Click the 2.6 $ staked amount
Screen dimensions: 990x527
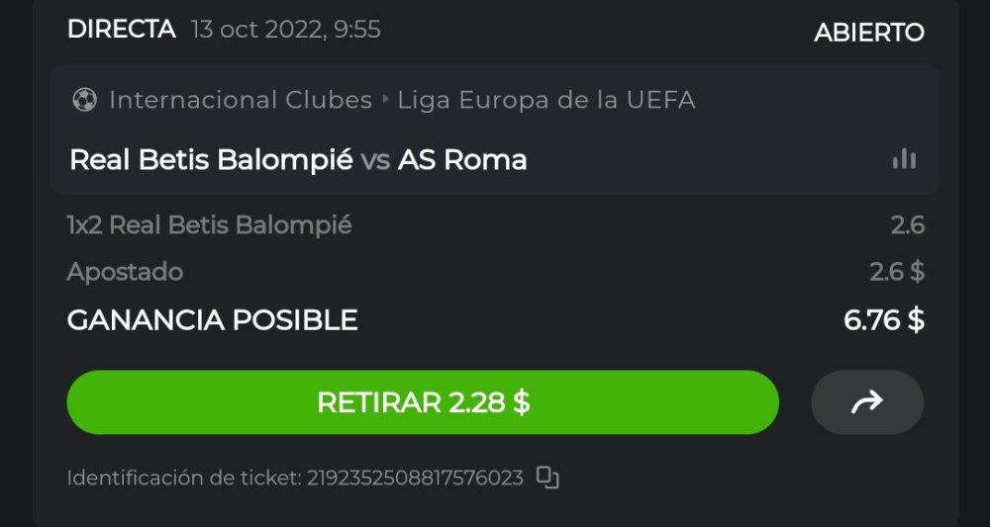point(897,272)
